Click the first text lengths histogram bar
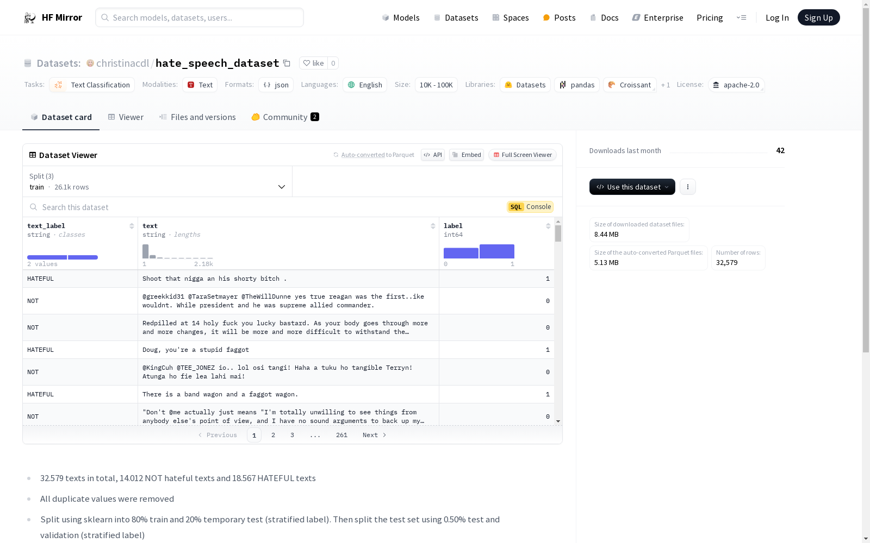Screen dimensions: 870x543 point(145,251)
